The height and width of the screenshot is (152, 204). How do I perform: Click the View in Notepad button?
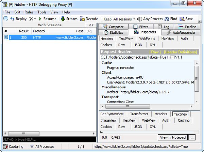pos(173,137)
